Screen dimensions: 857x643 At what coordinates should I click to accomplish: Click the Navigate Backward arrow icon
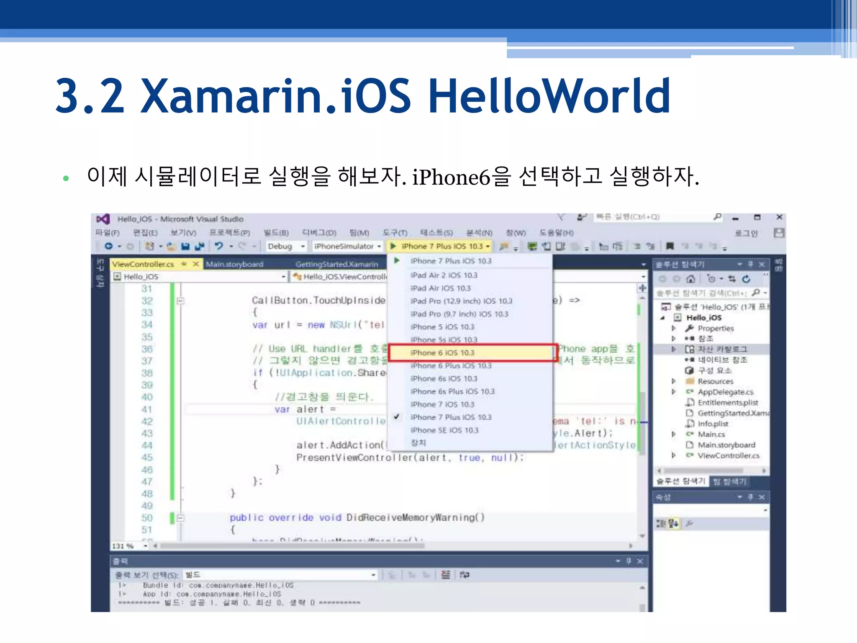coord(108,246)
